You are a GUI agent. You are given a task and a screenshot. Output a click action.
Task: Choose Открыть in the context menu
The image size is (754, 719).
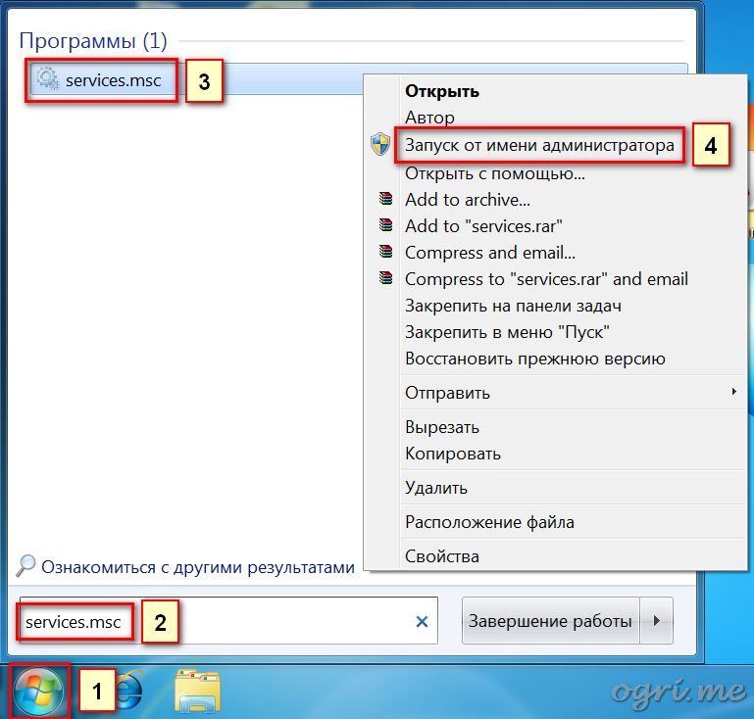(x=442, y=91)
